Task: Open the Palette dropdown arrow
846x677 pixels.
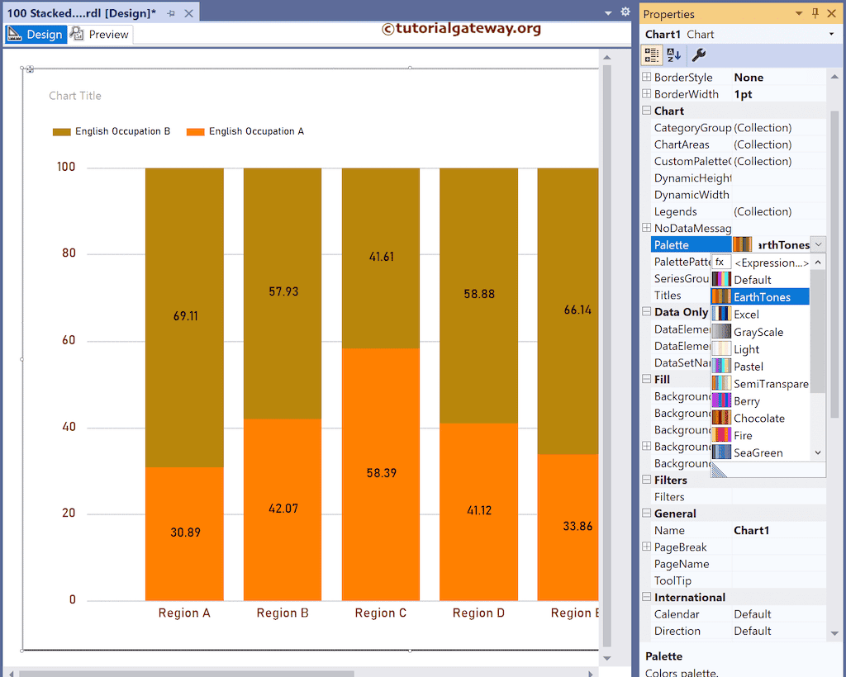Action: point(818,244)
